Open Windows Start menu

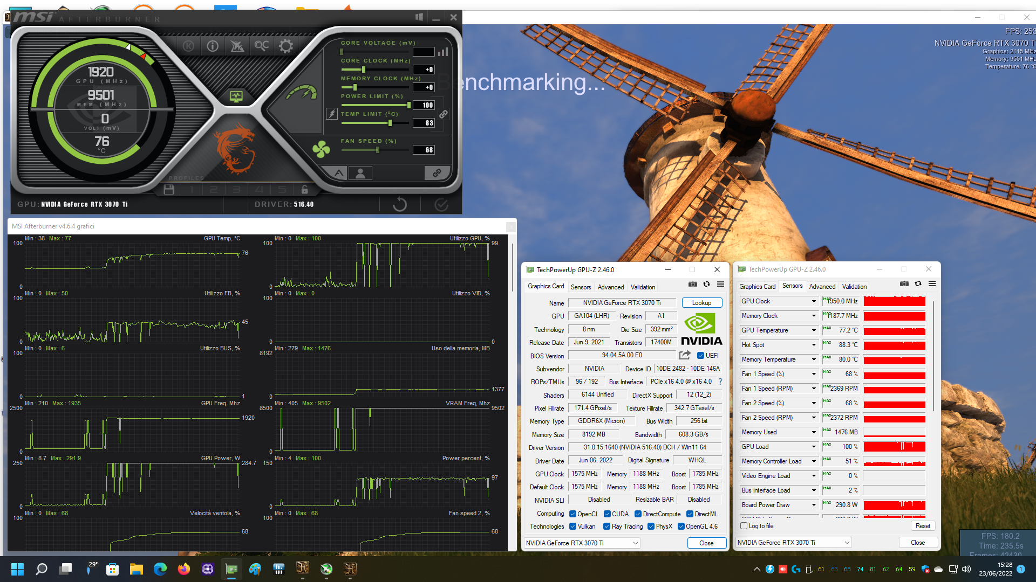click(x=17, y=569)
